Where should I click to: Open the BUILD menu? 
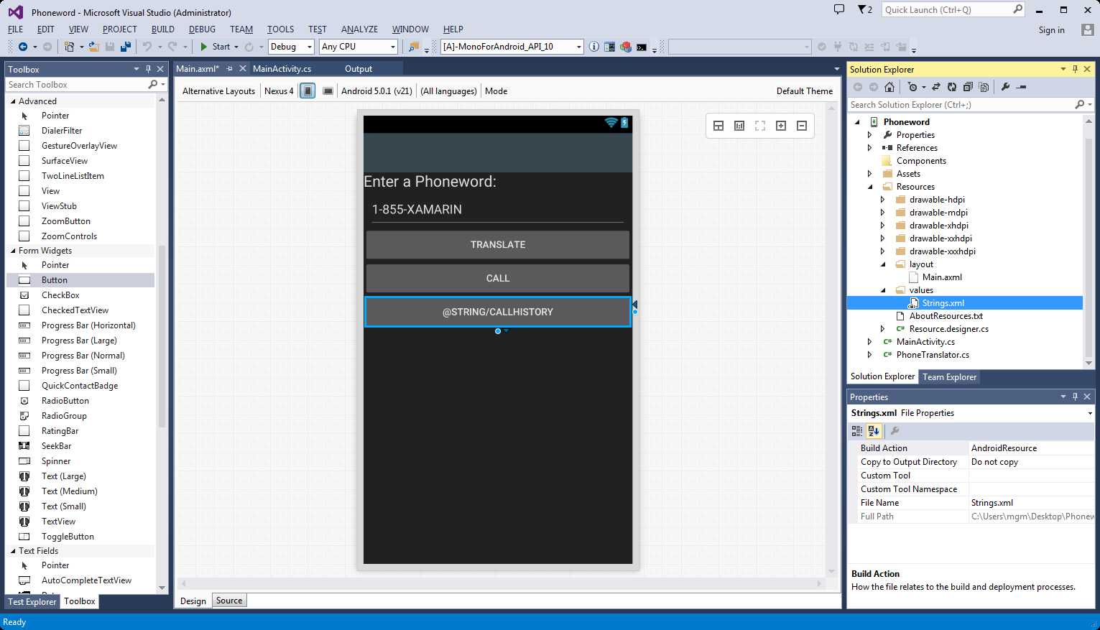click(163, 29)
